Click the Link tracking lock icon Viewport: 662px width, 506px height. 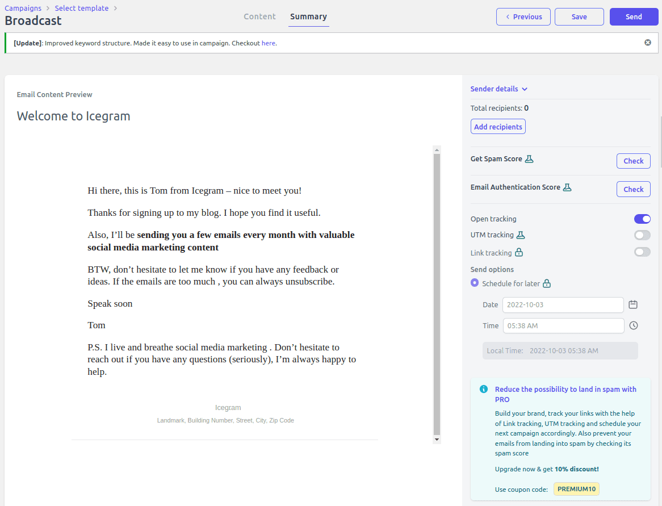519,253
